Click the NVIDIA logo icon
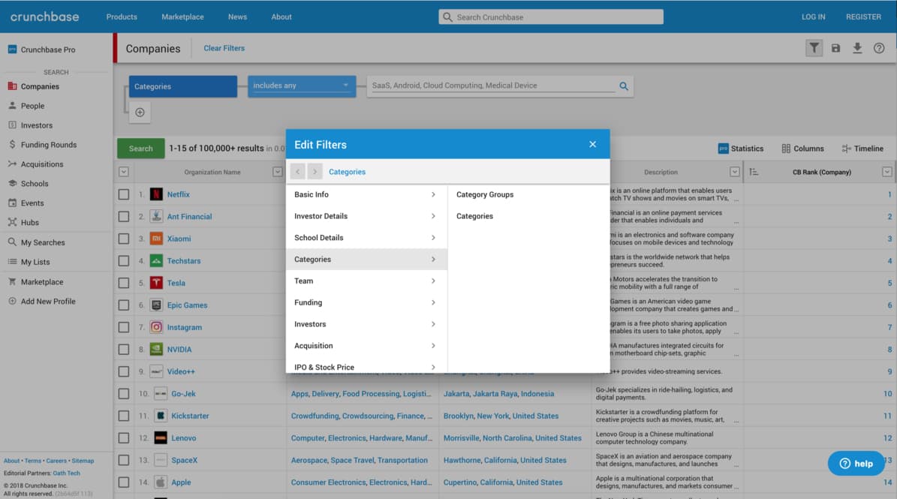This screenshot has width=897, height=499. (156, 349)
